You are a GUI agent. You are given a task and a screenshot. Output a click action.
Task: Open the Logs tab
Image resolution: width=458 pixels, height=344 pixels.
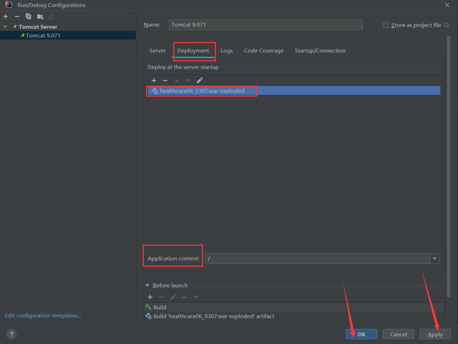pos(227,51)
